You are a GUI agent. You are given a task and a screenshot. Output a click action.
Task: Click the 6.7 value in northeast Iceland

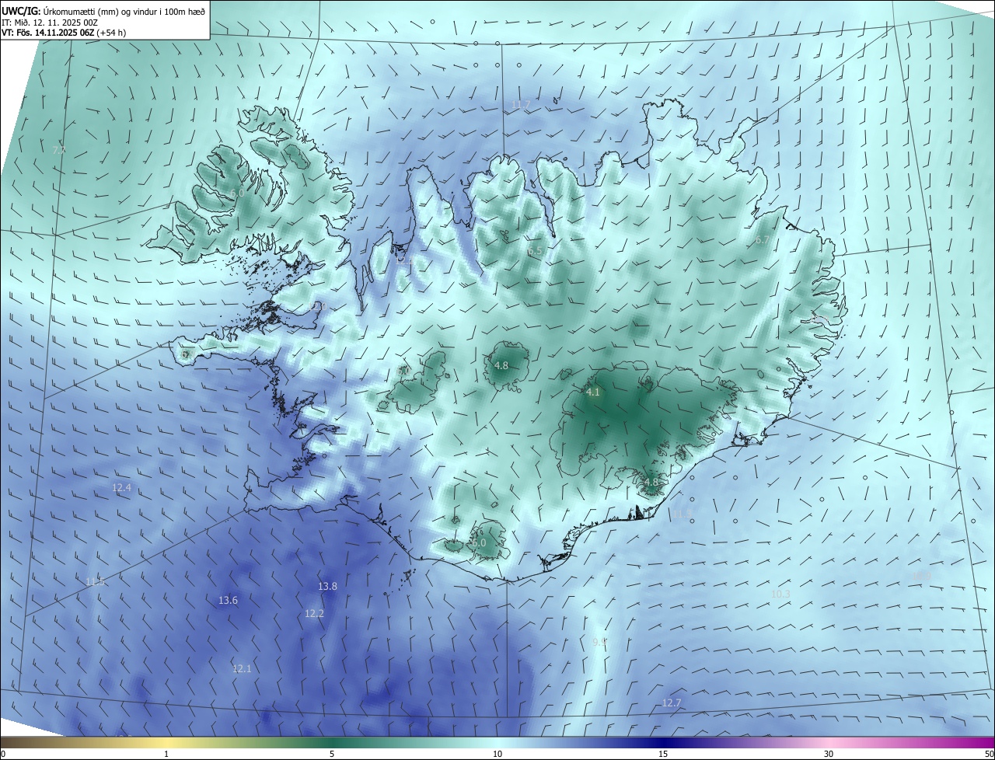tap(763, 240)
